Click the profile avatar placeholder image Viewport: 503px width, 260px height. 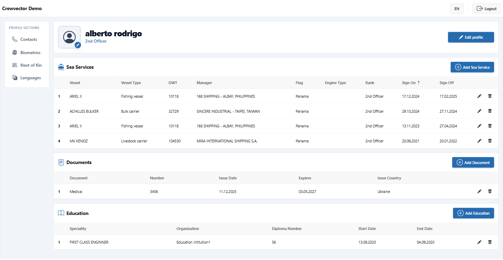pos(70,37)
